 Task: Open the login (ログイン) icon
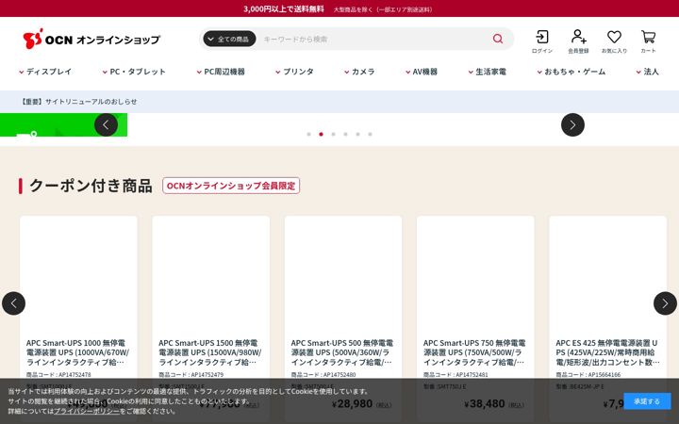click(542, 41)
